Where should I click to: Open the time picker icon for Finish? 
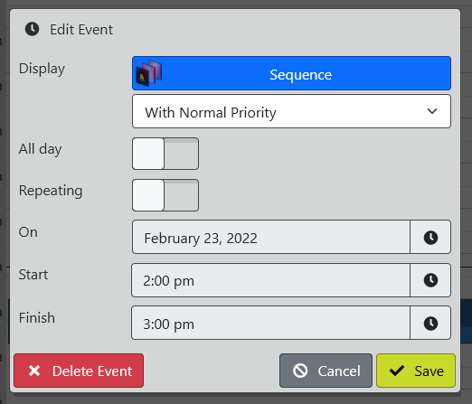(x=430, y=324)
